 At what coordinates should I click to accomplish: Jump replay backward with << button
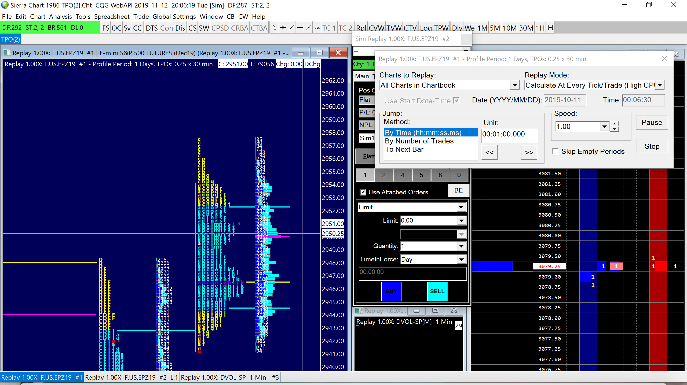pos(489,153)
